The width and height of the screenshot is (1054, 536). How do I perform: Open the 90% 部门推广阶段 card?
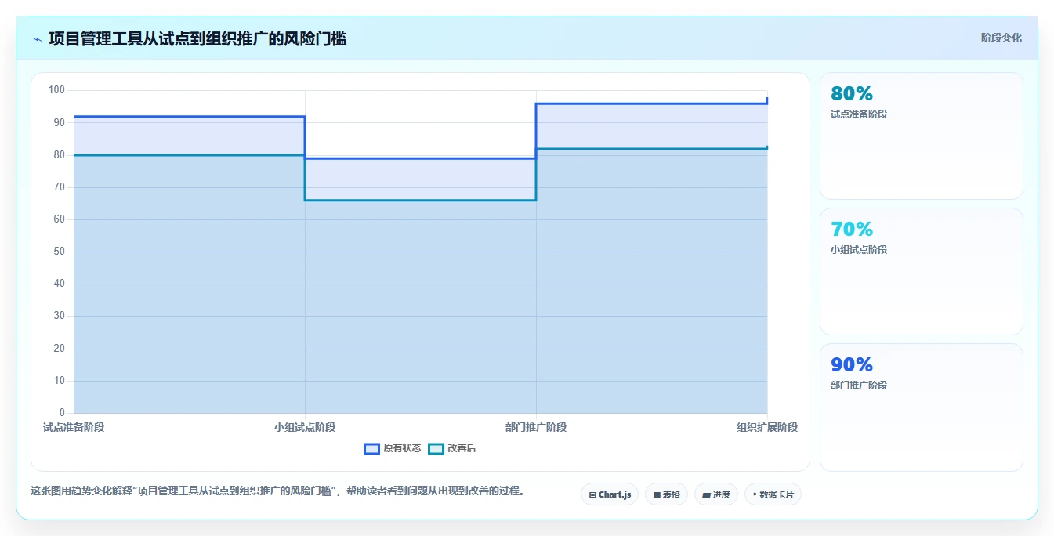[922, 407]
